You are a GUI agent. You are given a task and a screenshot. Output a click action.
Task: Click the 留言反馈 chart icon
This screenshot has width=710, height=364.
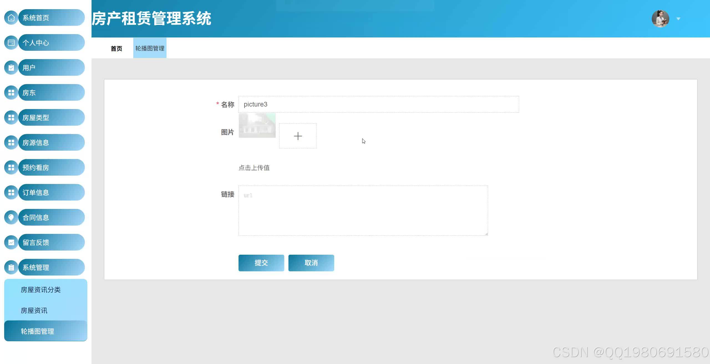(11, 242)
